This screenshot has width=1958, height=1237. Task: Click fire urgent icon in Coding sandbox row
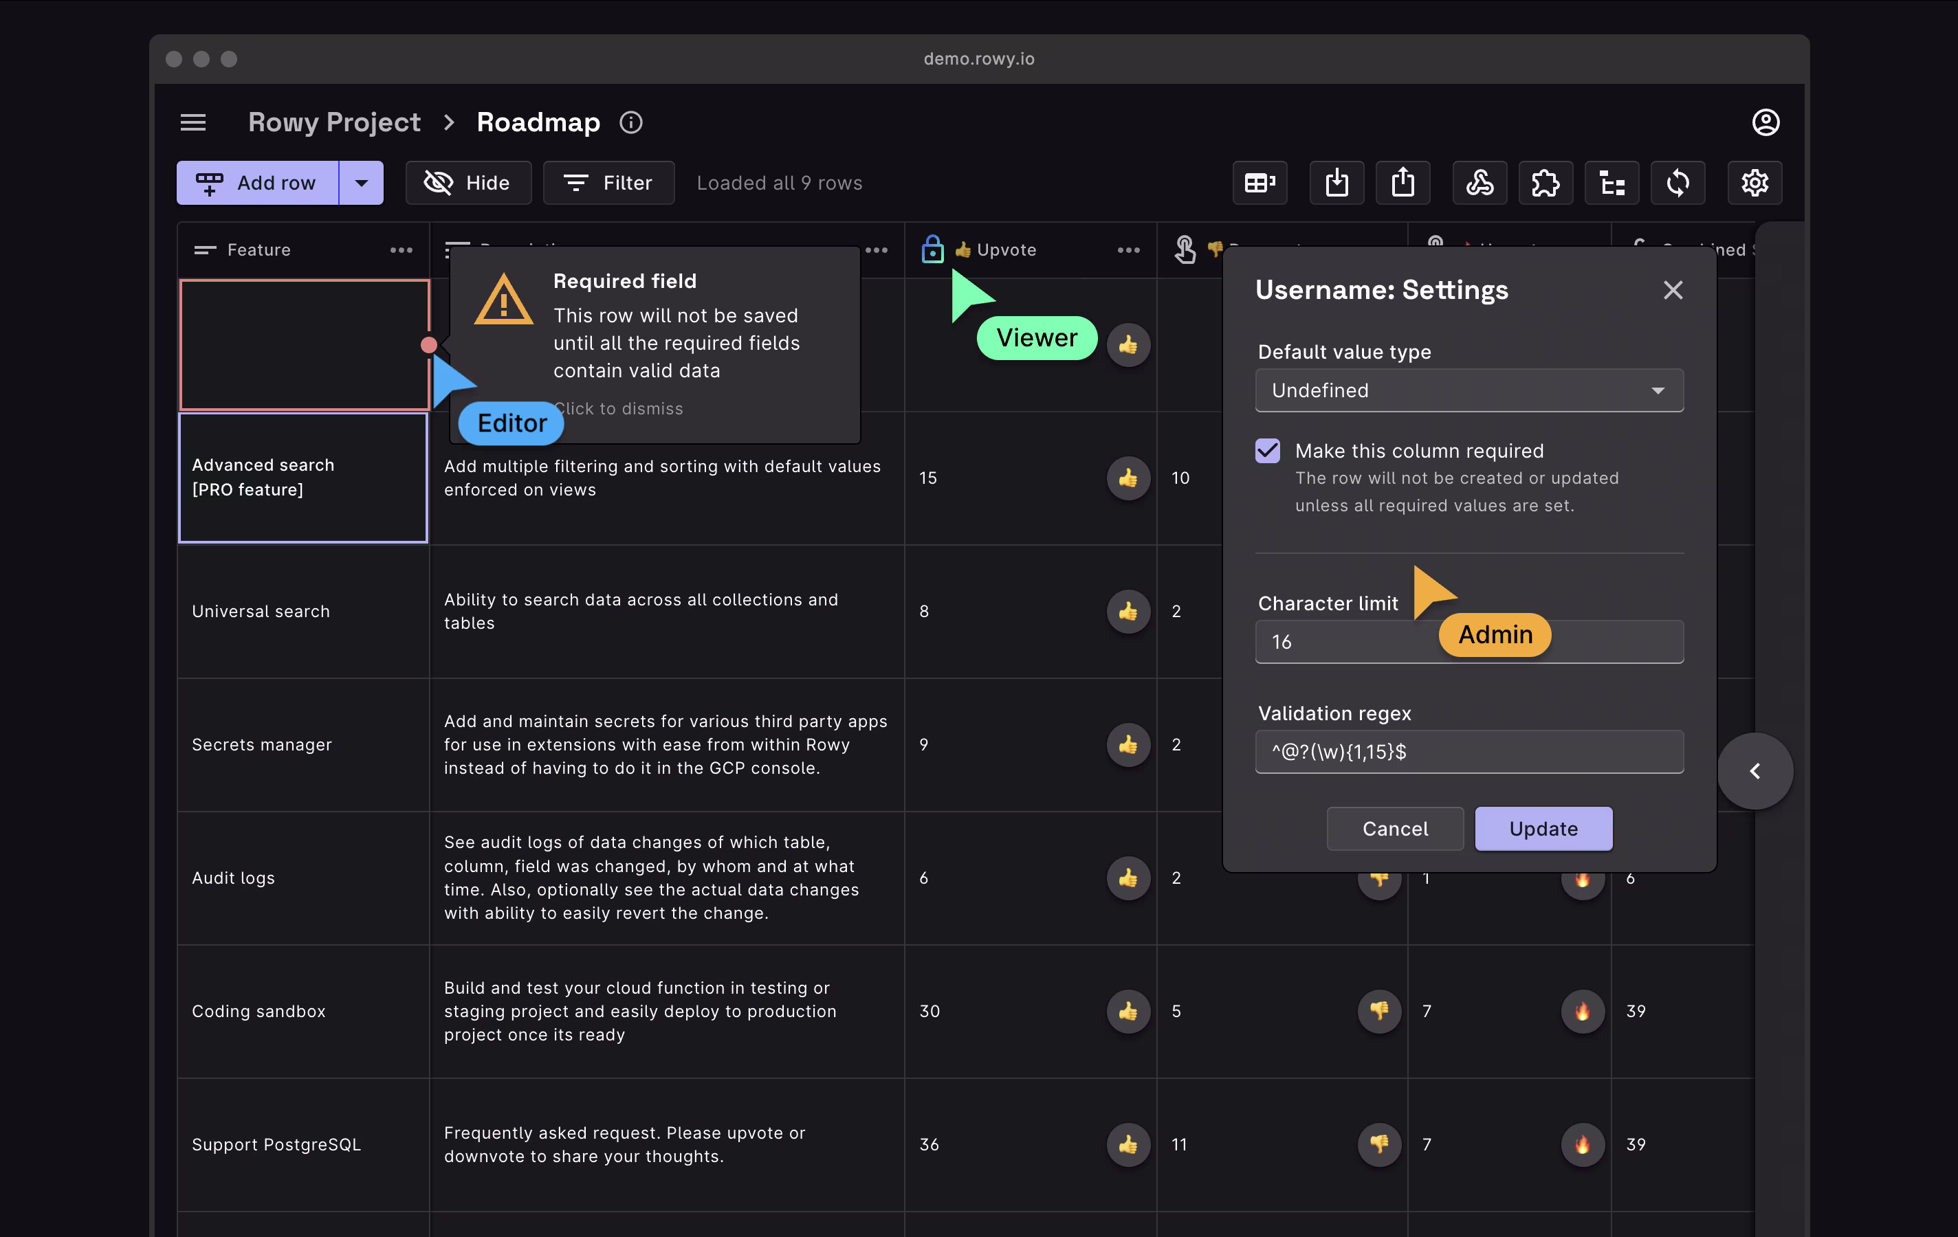pos(1583,1011)
